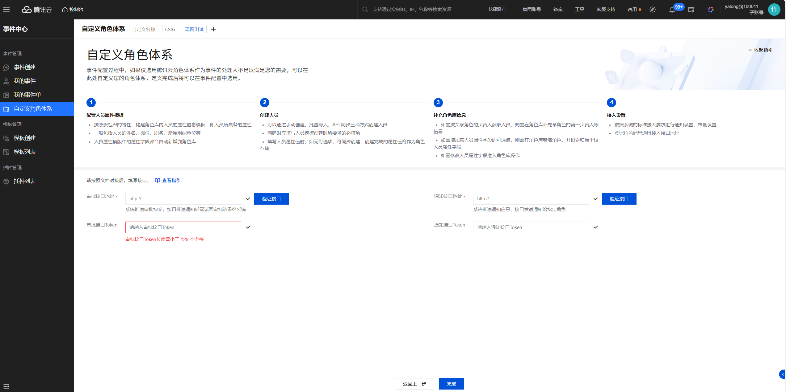Viewport: 786px width, 392px height.
Task: Click the sidebar collapse icon at bottom-left
Action: (x=6, y=386)
